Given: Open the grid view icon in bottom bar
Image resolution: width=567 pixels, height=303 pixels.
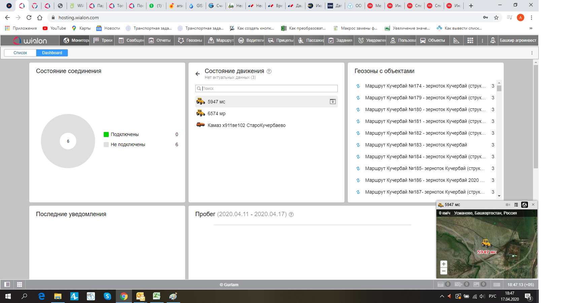Looking at the screenshot, I should [20, 284].
